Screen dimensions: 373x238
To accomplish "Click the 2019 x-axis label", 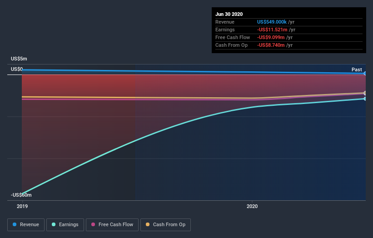I will coord(22,206).
